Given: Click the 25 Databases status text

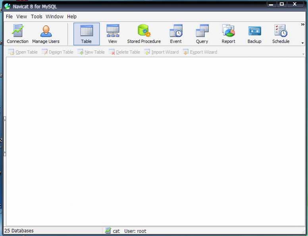Looking at the screenshot, I should (19, 231).
